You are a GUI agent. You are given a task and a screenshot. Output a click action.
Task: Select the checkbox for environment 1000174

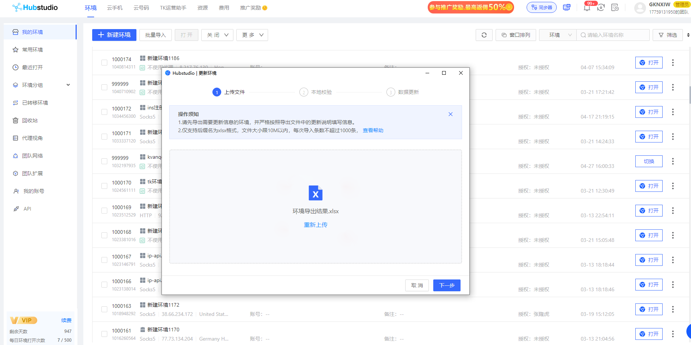(104, 63)
